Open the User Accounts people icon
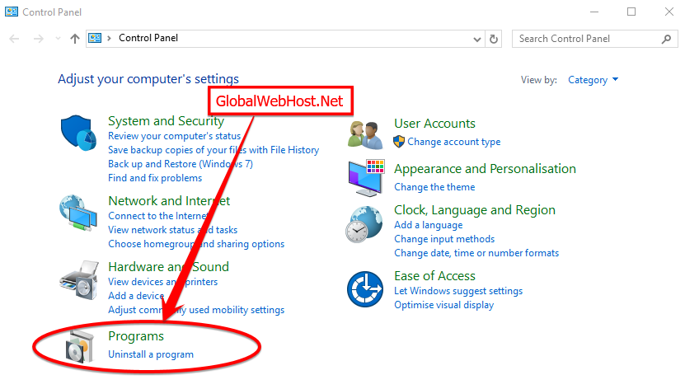Viewport: 685px width, 389px height. [365, 135]
